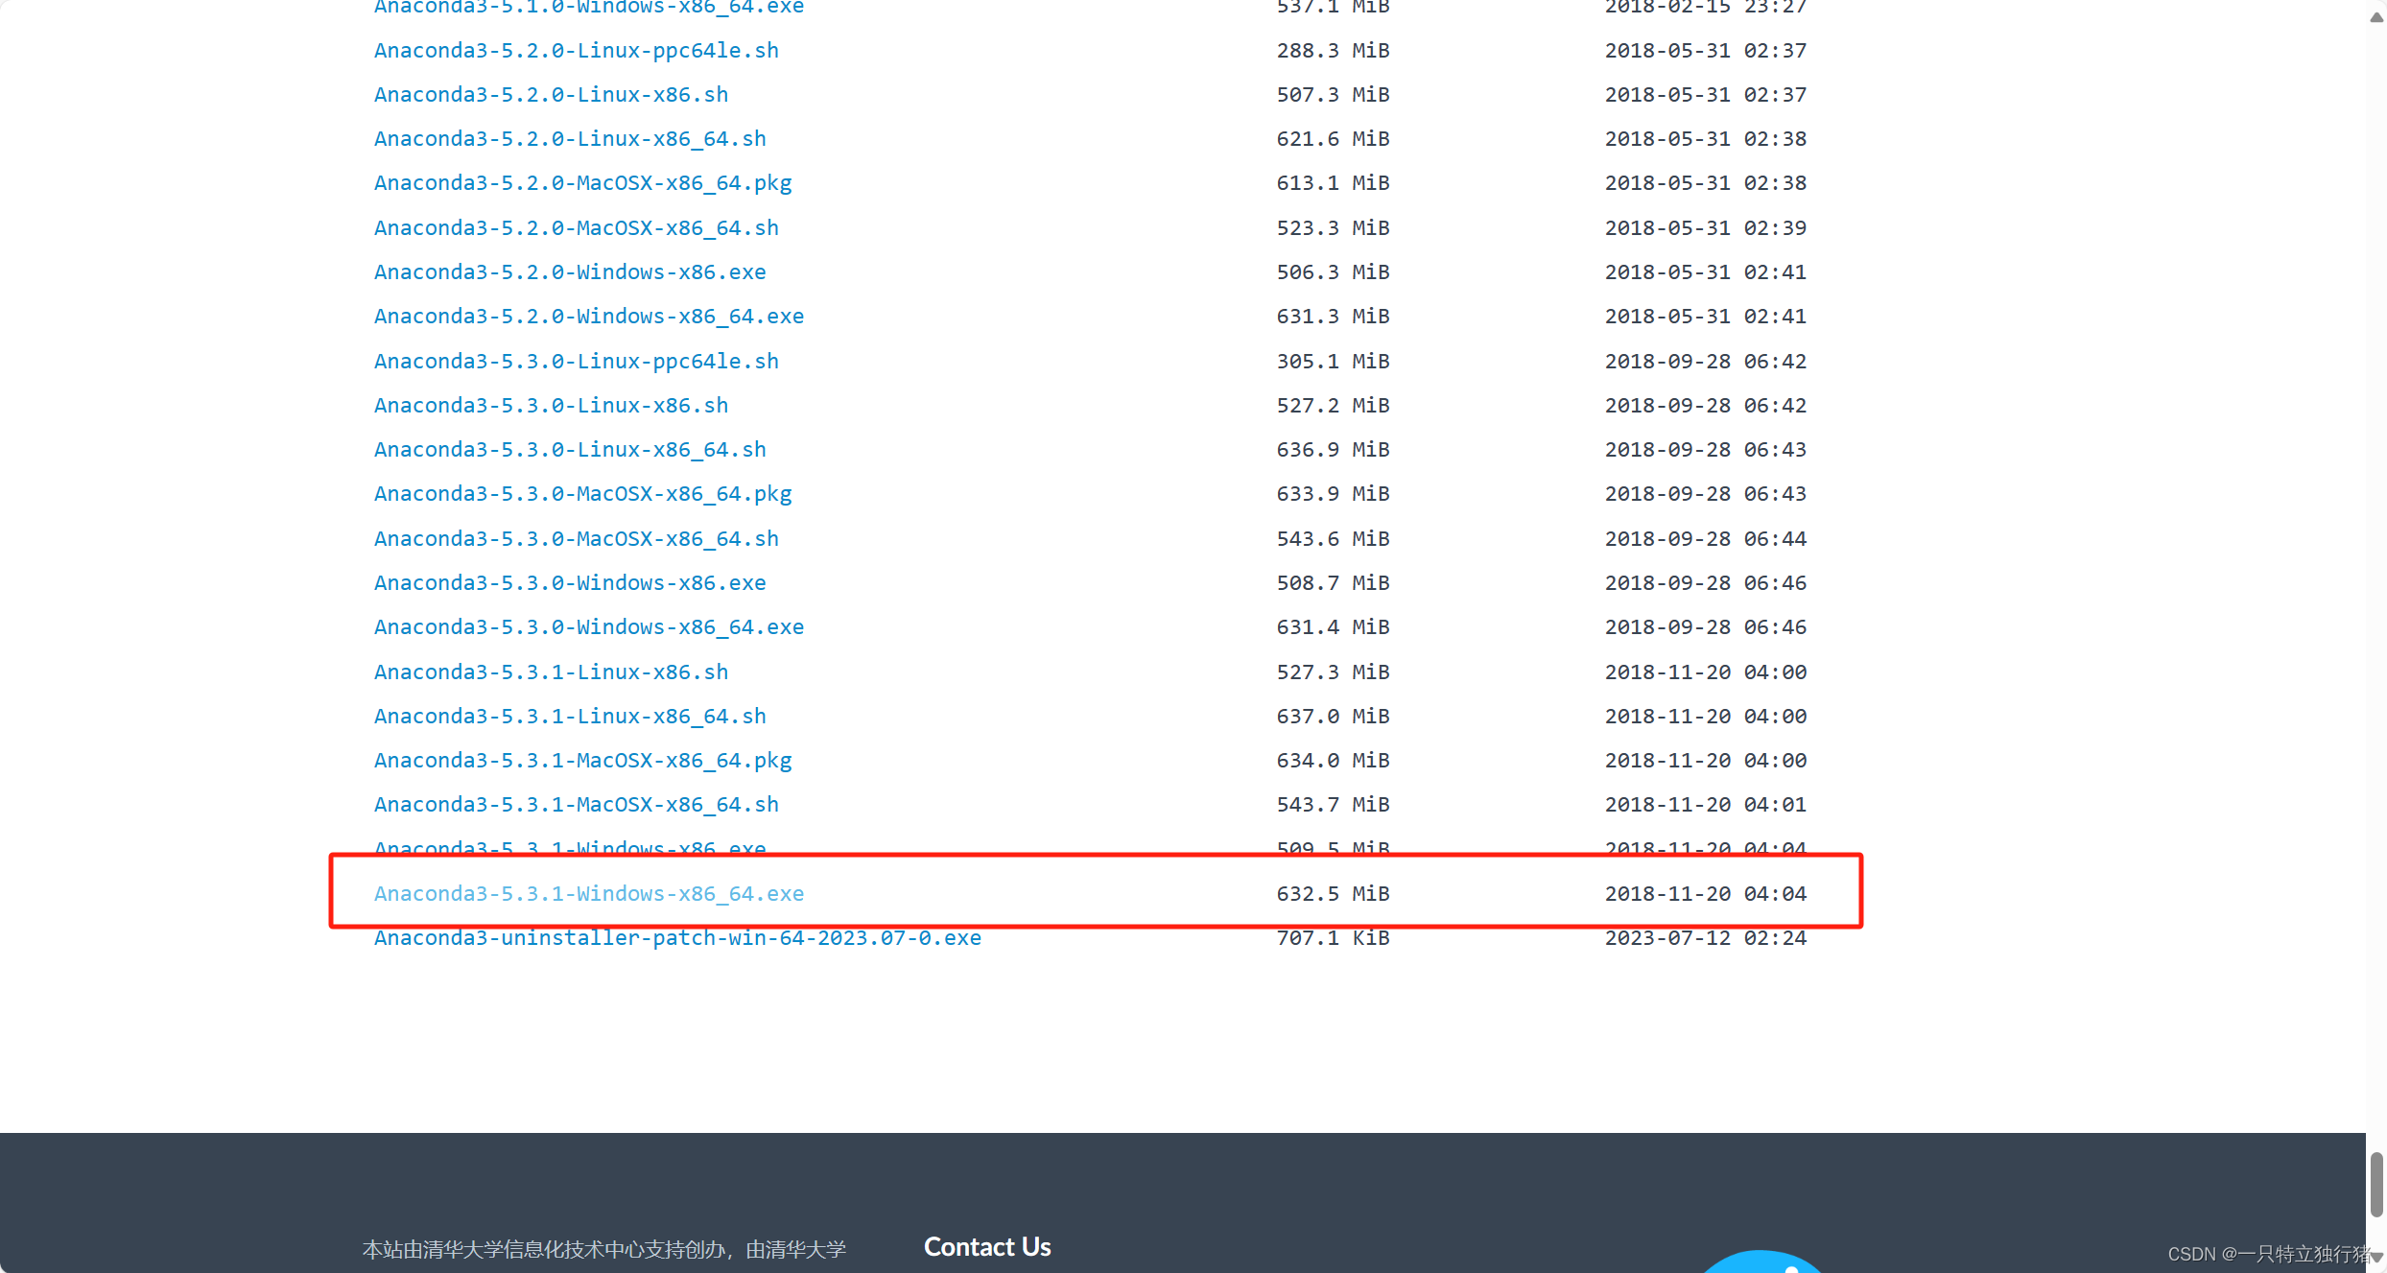Click Anaconda3-5.2.0-Linux-x86.sh file link
This screenshot has width=2387, height=1273.
coord(551,94)
